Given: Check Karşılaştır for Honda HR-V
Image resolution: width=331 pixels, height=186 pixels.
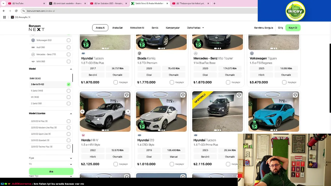Looking at the screenshot, I should (x=116, y=164).
